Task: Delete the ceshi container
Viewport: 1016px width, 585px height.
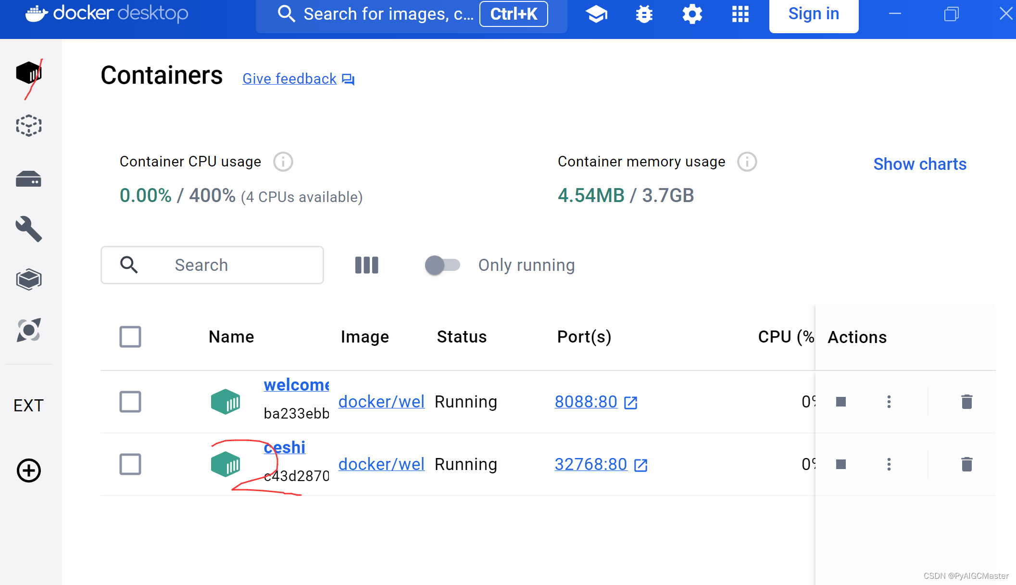Action: pos(966,464)
